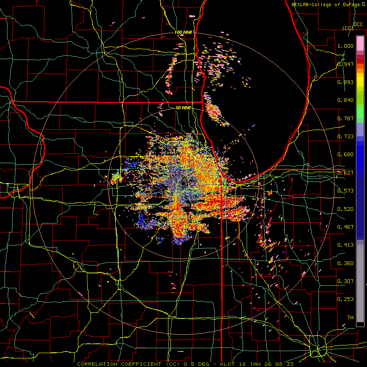The height and width of the screenshot is (367, 367).
Task: Click the 0.680 legend value
Action: coord(345,155)
